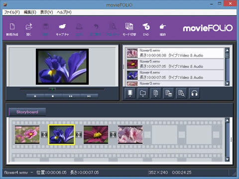Click the storyboard scroll-down arrow
239x179 pixels.
[x=227, y=159]
